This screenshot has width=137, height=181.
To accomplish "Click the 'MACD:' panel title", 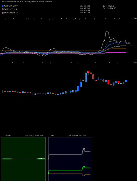I will [x=8, y=135].
